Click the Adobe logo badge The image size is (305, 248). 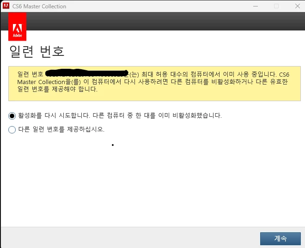coord(17,27)
